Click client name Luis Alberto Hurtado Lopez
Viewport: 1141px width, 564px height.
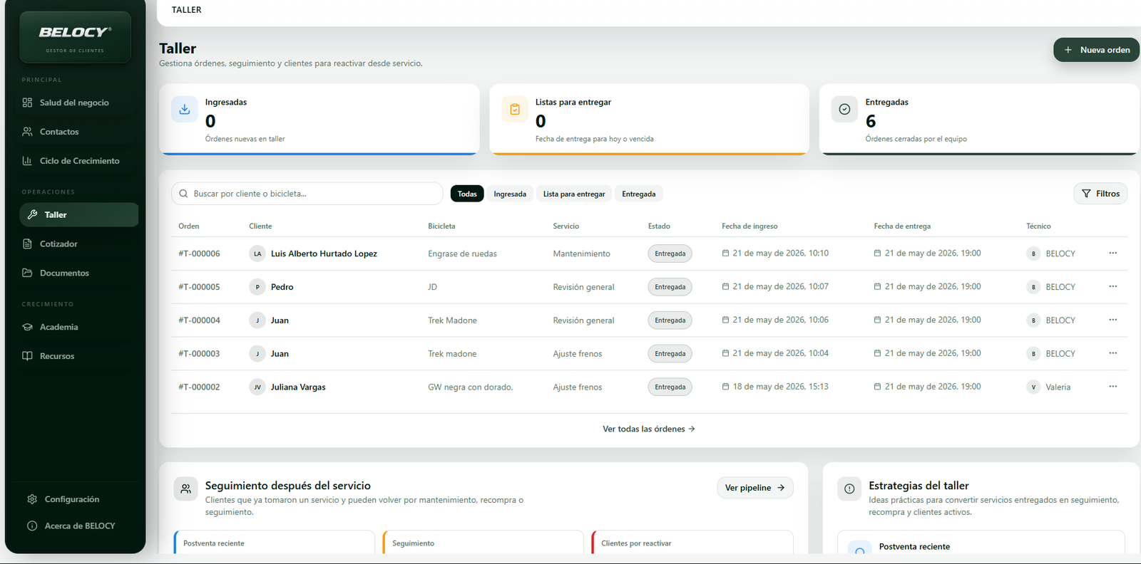(x=324, y=254)
